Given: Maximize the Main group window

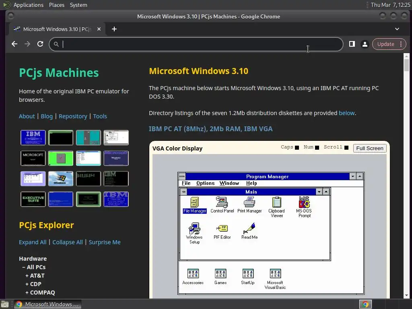Looking at the screenshot, I should (326, 192).
